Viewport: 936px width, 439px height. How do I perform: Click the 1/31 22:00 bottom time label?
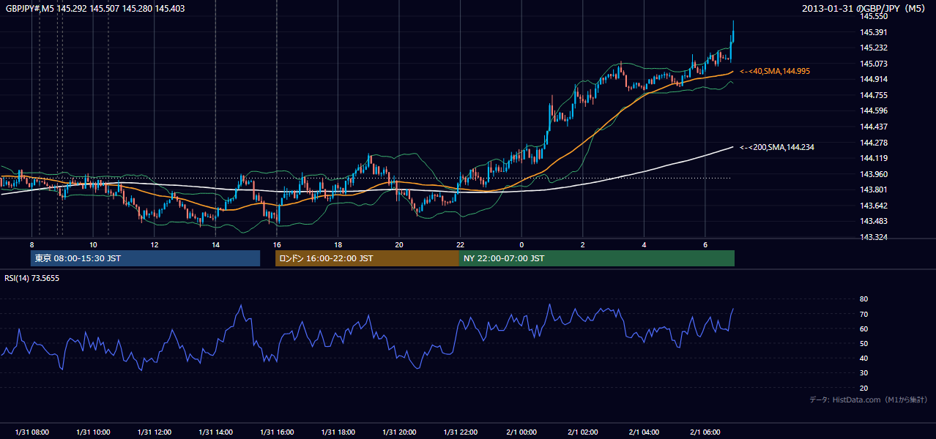pyautogui.click(x=460, y=432)
